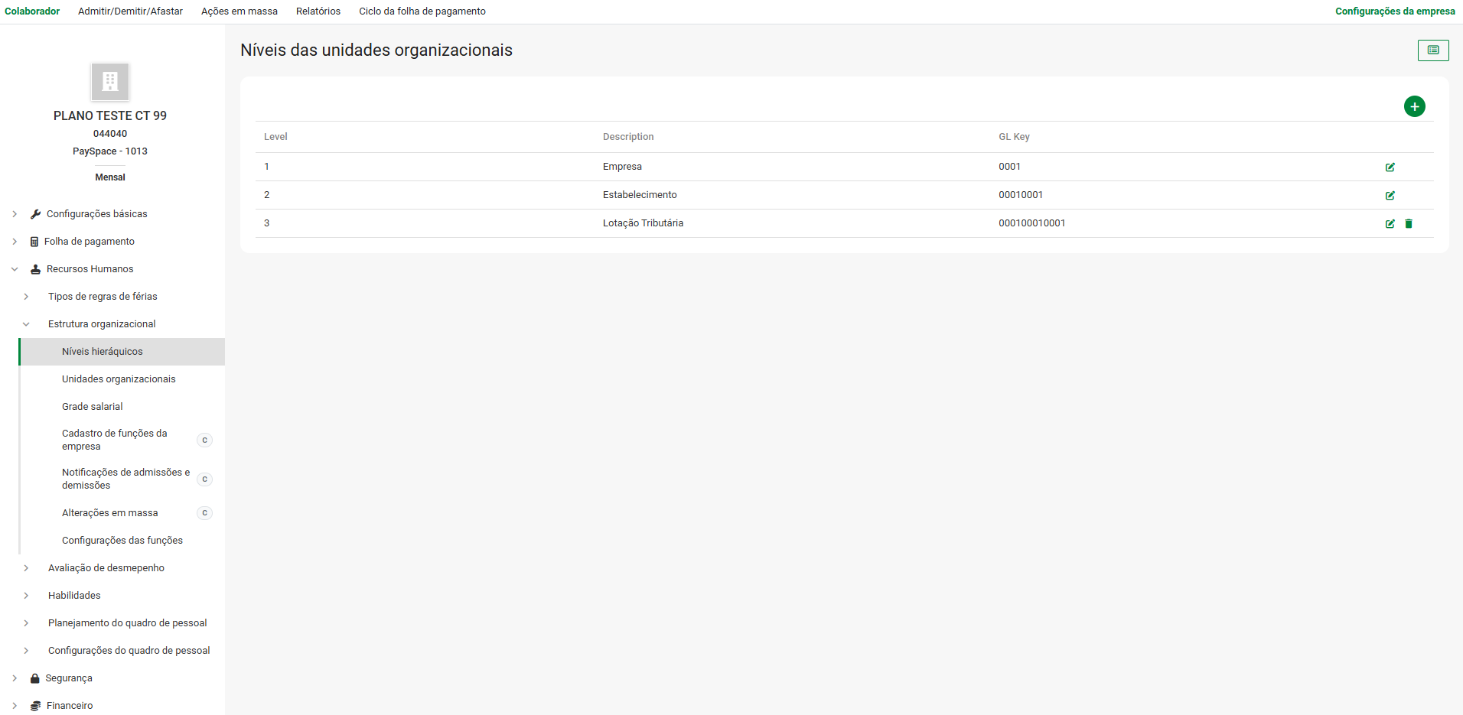
Task: Edit the Lotação Tributária level row
Action: pyautogui.click(x=1390, y=224)
